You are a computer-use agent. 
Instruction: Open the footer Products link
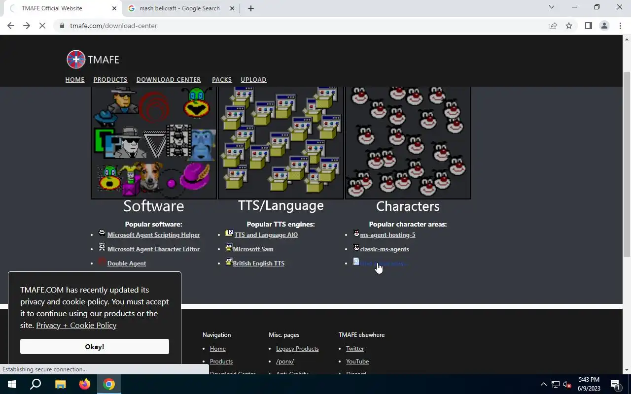(221, 361)
